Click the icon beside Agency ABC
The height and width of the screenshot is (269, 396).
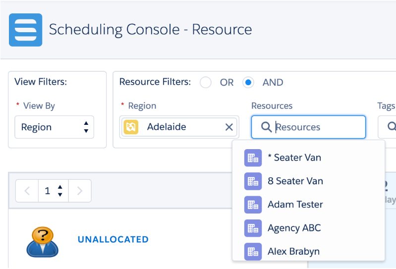253,228
